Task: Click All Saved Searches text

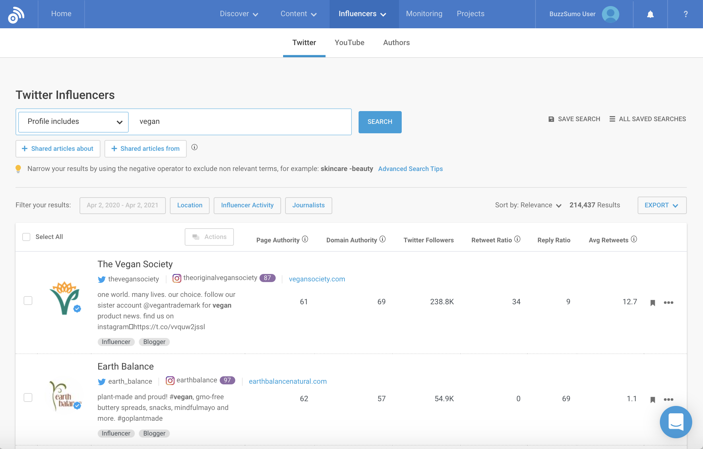Action: 652,119
